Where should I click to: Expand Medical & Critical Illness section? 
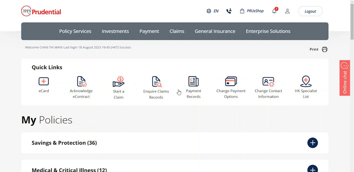(x=313, y=169)
